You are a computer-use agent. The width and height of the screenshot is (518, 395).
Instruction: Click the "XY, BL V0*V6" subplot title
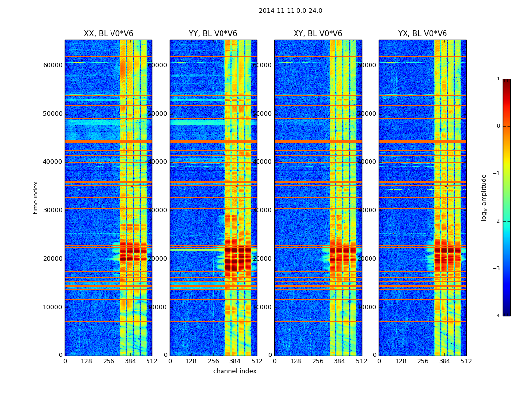click(x=318, y=34)
